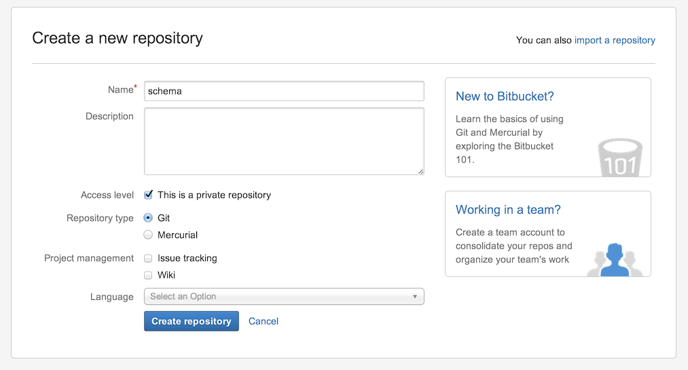The width and height of the screenshot is (688, 370).
Task: Open the import a repository link
Action: 615,40
